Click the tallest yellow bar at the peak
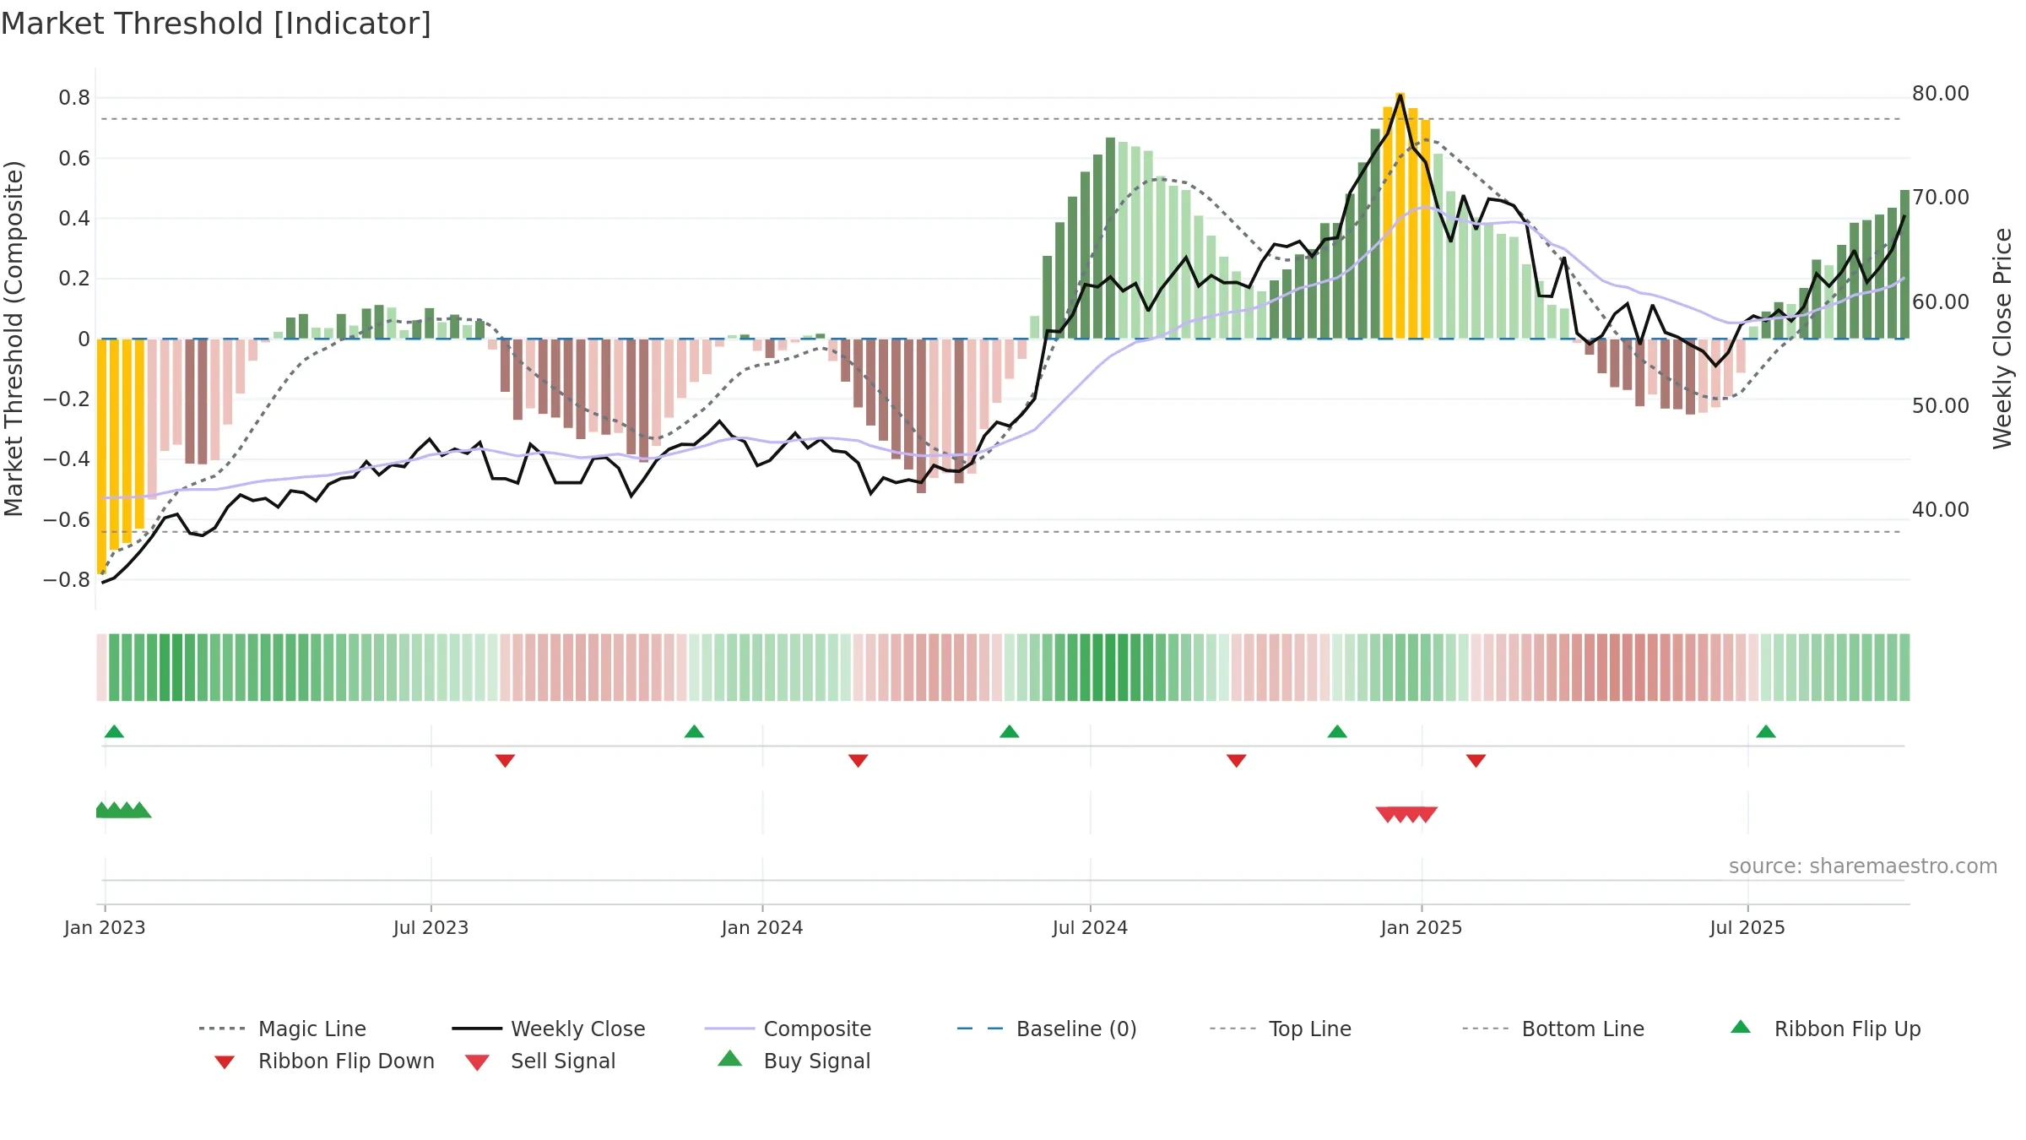 click(1400, 215)
